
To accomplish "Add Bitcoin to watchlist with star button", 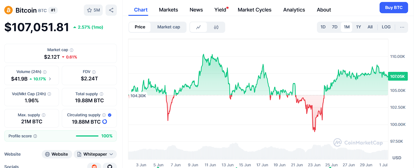I will (93, 10).
